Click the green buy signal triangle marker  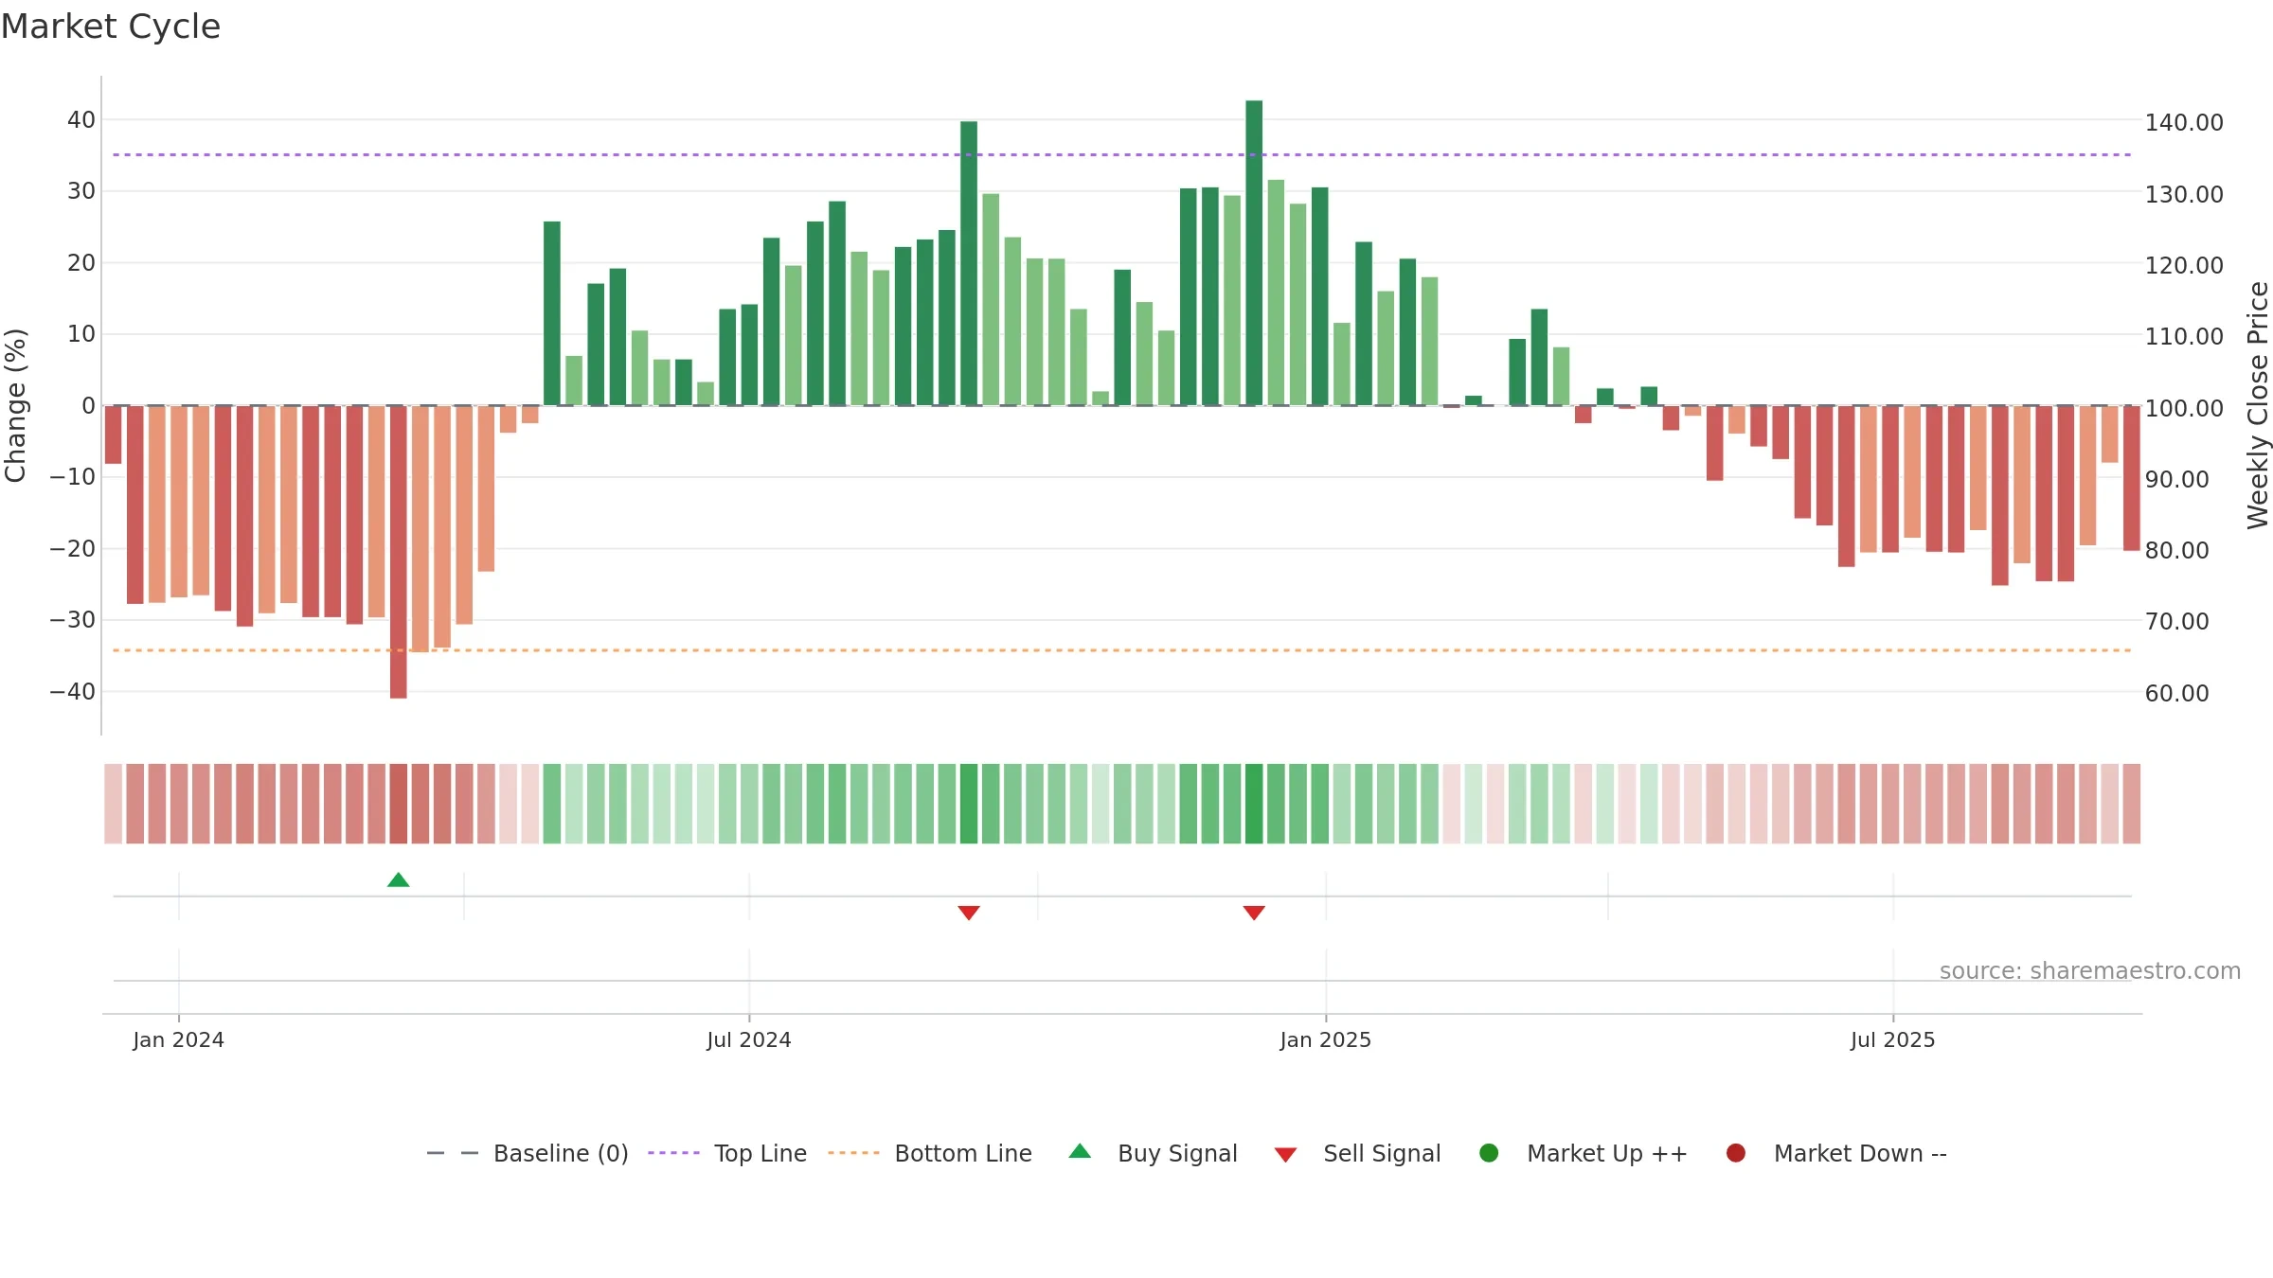[x=398, y=879]
